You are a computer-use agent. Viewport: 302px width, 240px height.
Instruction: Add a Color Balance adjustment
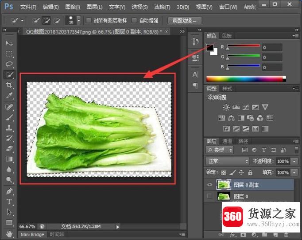[231, 118]
